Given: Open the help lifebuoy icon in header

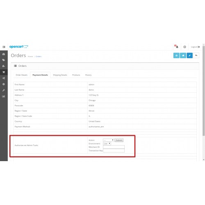Looking at the screenshot, I should tap(184, 47).
